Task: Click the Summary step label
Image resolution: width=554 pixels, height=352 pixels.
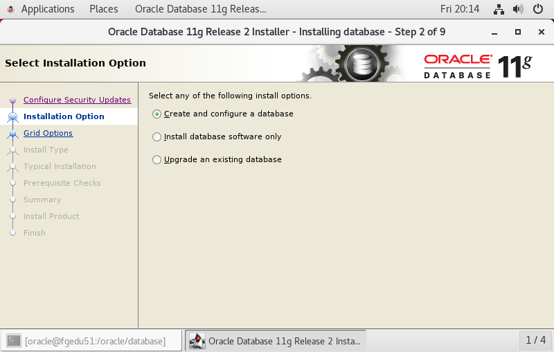Action: tap(42, 200)
